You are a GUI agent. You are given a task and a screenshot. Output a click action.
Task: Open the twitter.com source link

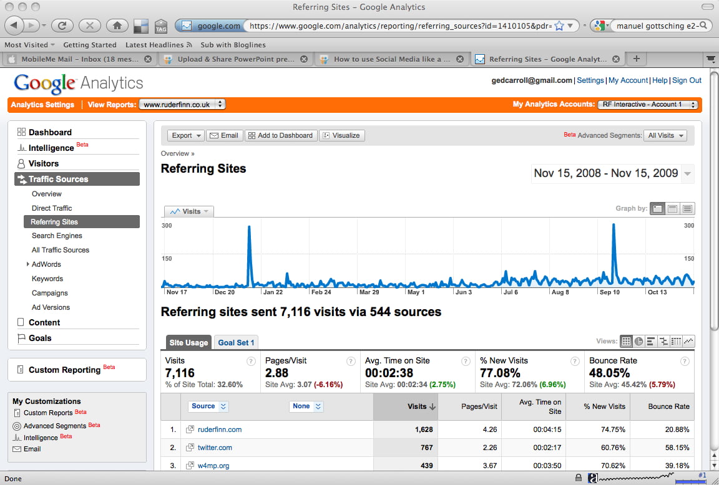pyautogui.click(x=215, y=448)
